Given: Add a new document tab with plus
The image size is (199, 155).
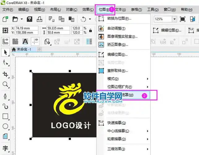Looking at the screenshot, I should click(x=39, y=49).
